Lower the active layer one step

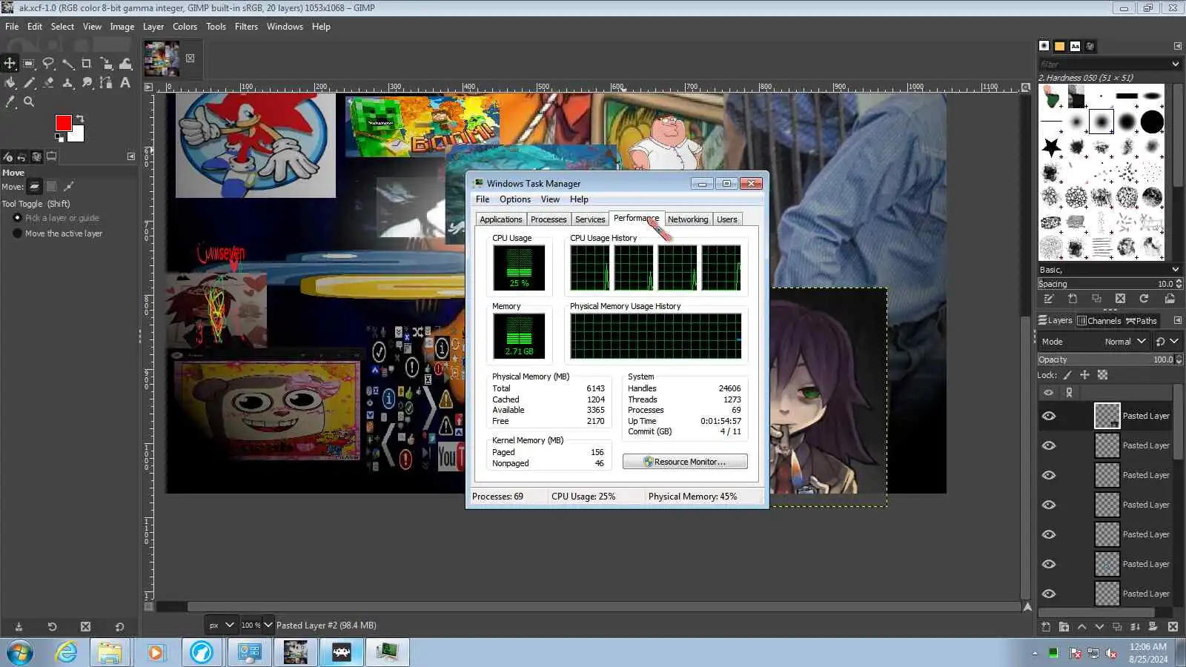pyautogui.click(x=1099, y=627)
